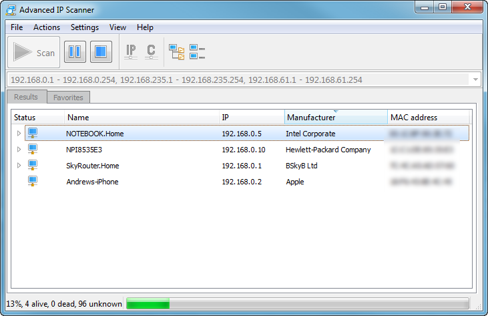488x316 pixels.
Task: Switch to the Results tab
Action: point(27,97)
